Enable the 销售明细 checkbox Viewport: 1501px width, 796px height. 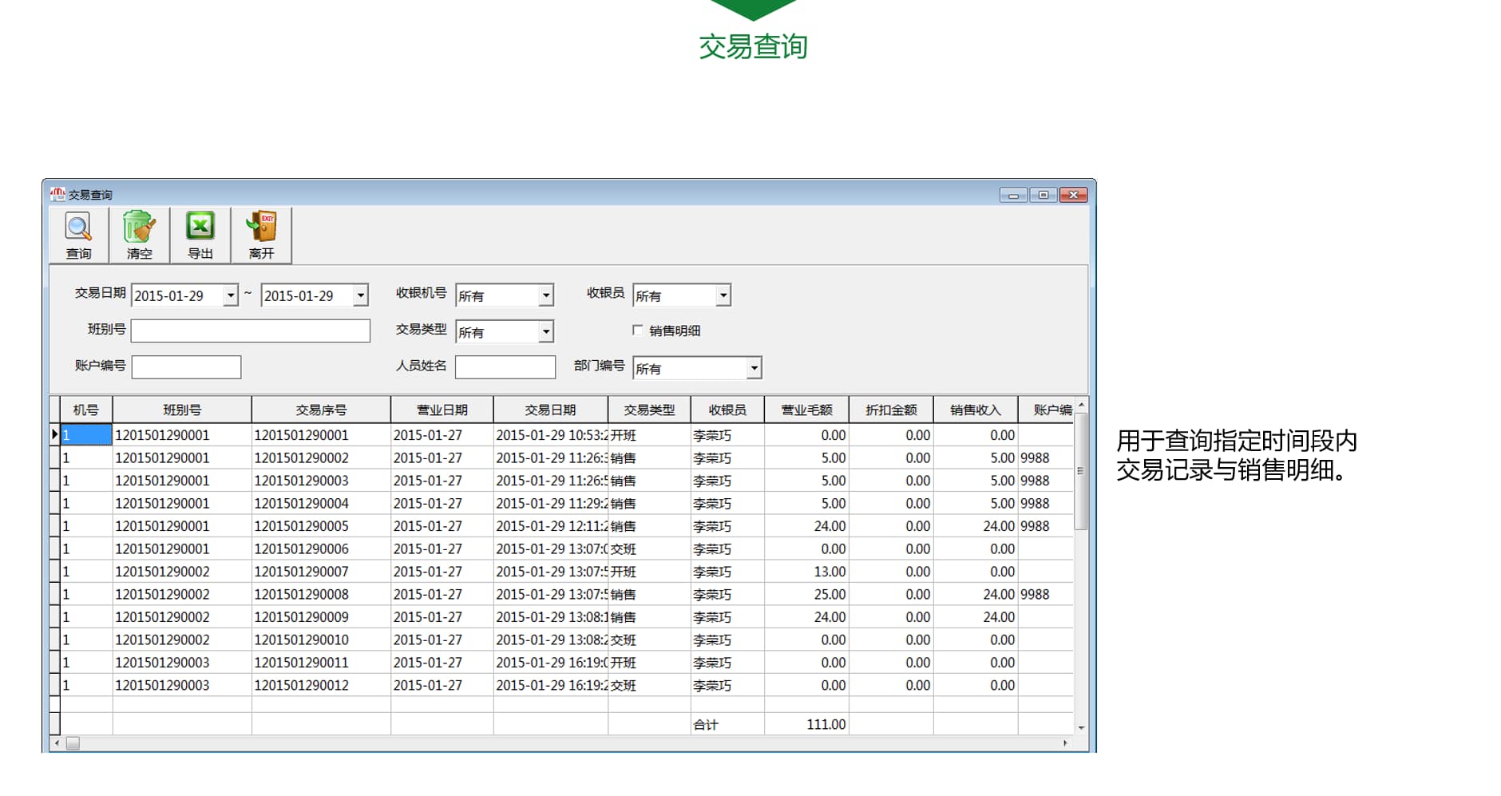tap(638, 330)
